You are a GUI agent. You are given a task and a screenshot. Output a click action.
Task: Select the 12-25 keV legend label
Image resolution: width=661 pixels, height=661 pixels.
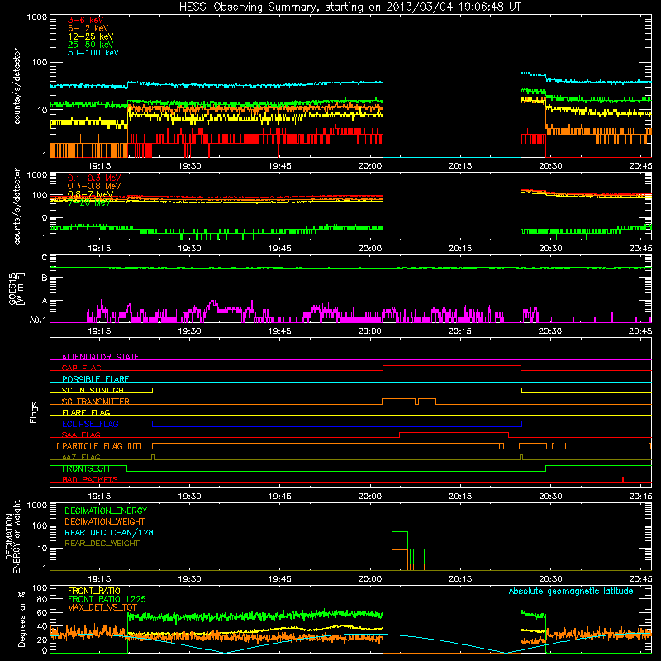[x=90, y=36]
